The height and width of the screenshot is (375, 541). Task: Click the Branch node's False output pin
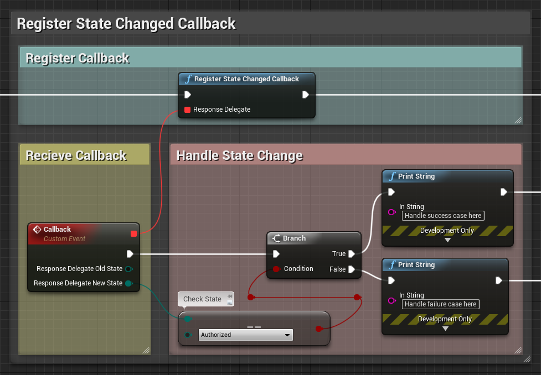(x=351, y=269)
